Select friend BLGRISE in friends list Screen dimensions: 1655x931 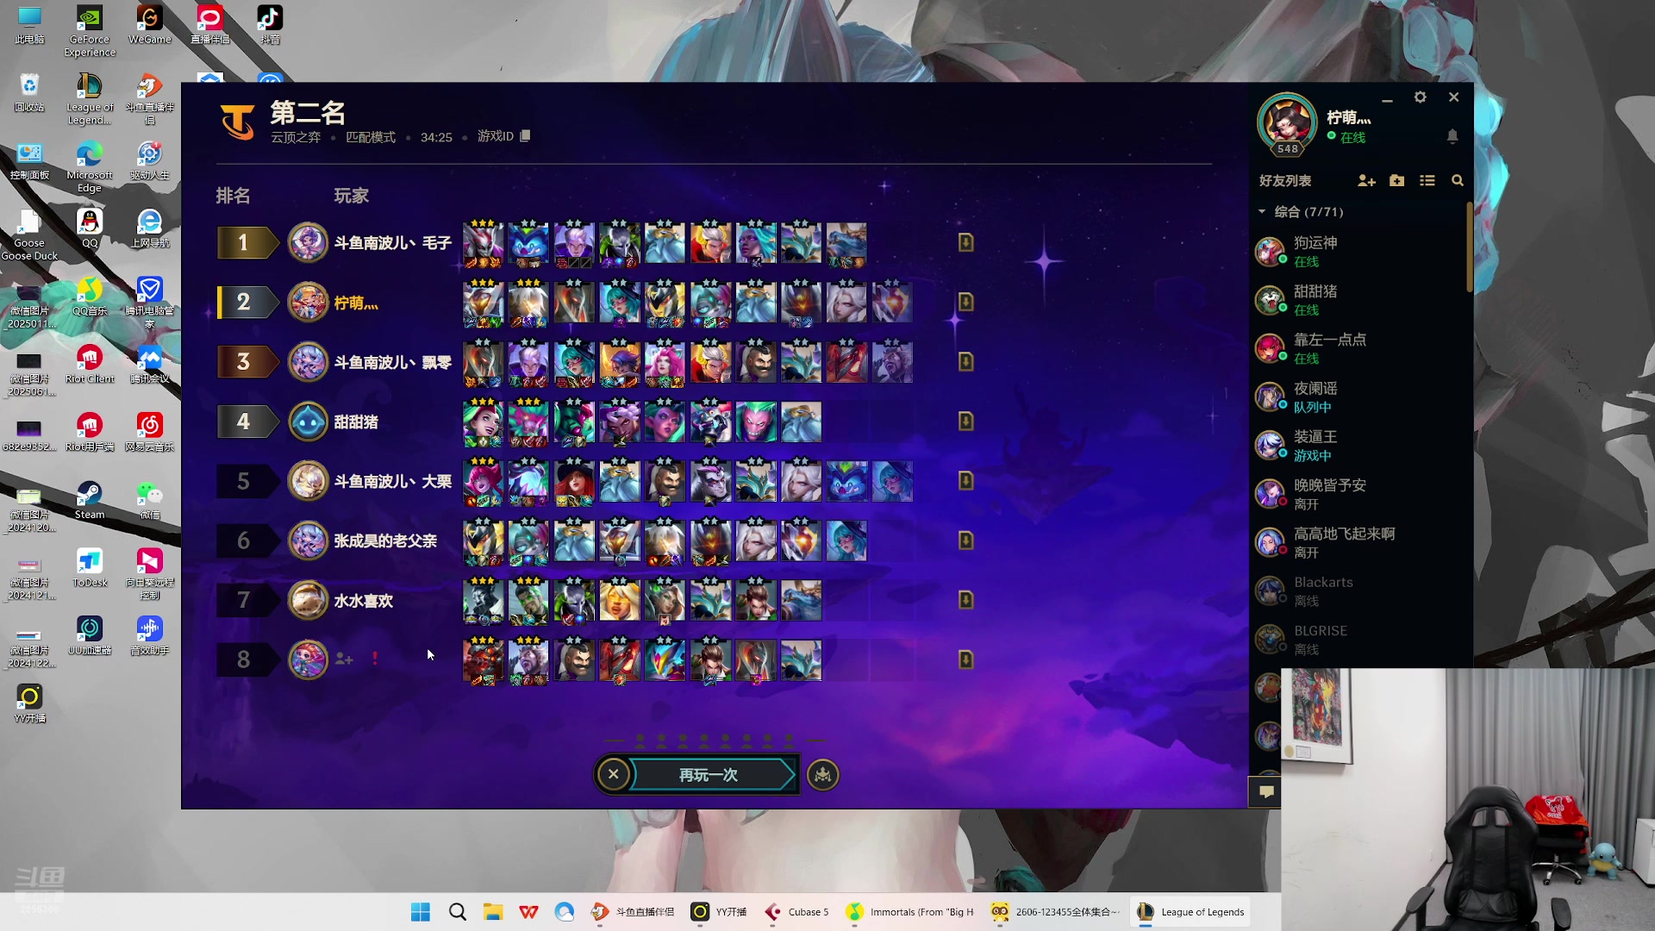pyautogui.click(x=1358, y=639)
